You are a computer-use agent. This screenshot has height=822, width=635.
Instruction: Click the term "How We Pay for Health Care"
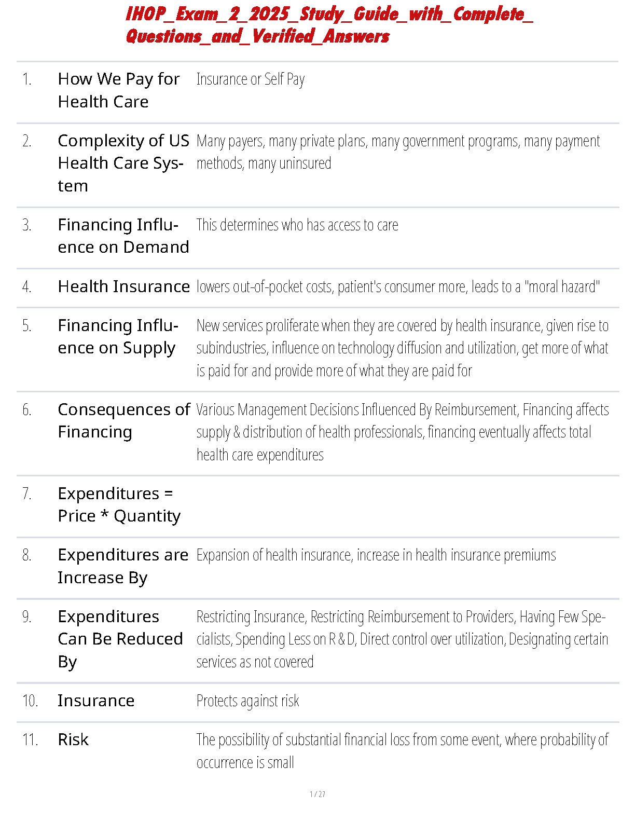click(119, 90)
